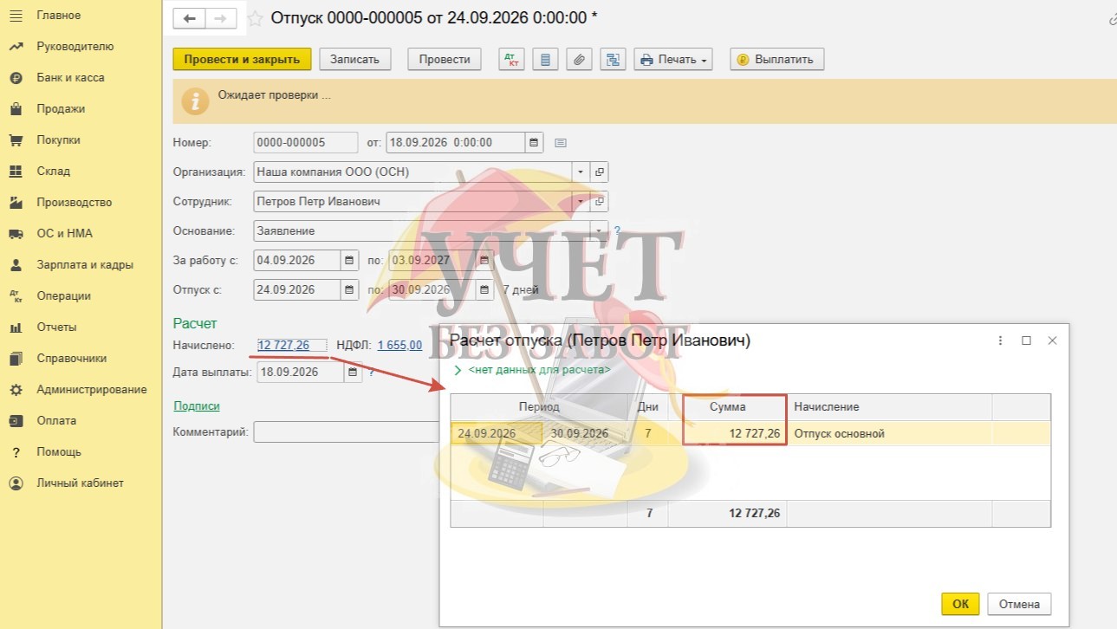Click the small icon right of the document date

point(560,143)
